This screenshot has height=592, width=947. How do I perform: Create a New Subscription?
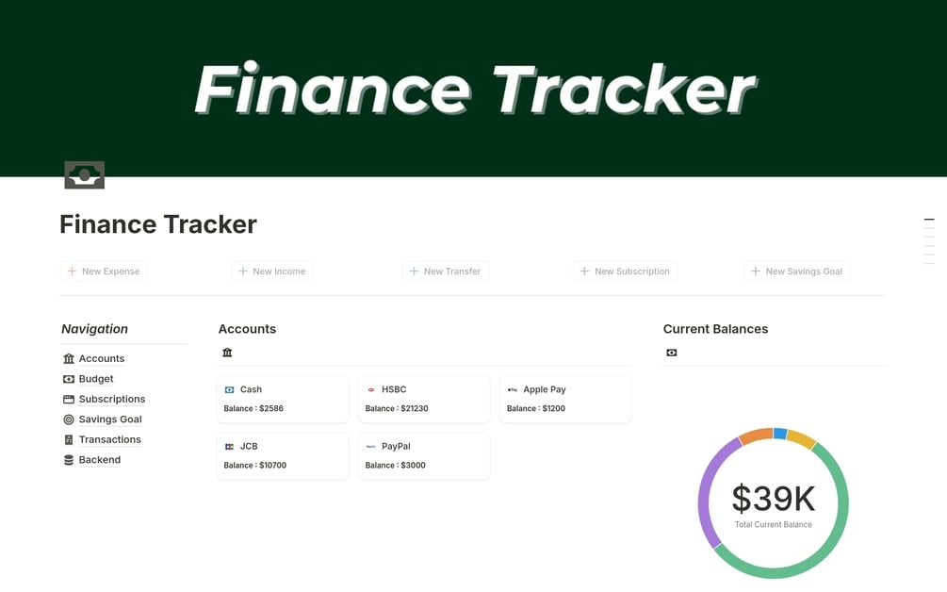tap(625, 271)
